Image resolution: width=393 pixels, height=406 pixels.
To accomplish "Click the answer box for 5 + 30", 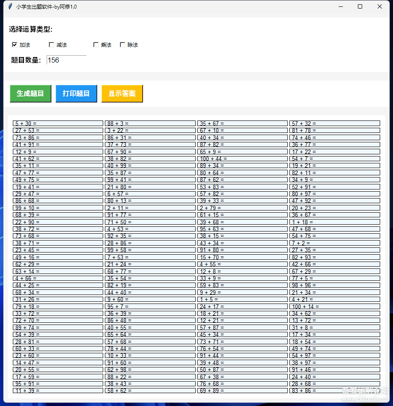I will (57, 123).
